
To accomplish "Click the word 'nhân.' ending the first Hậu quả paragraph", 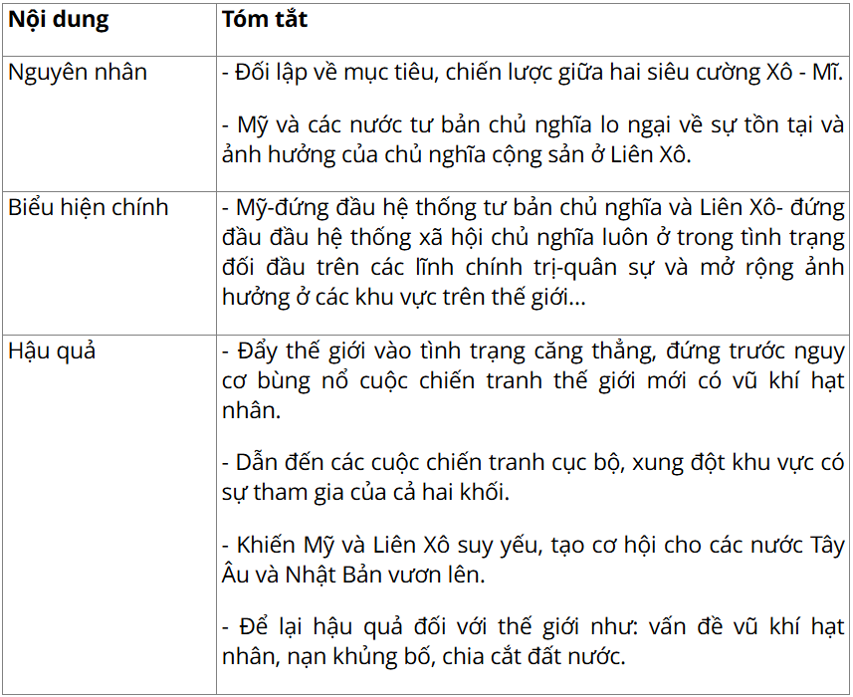I will [252, 411].
